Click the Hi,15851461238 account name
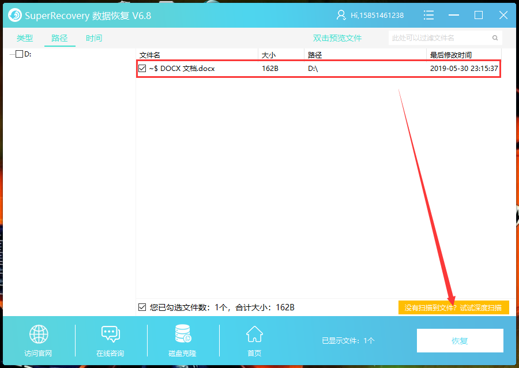The width and height of the screenshot is (519, 368). tap(377, 15)
